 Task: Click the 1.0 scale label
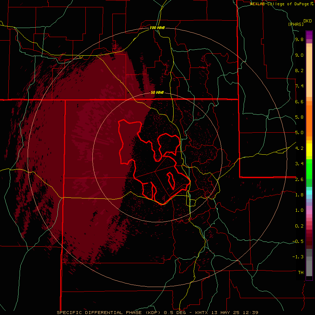tap(299, 210)
